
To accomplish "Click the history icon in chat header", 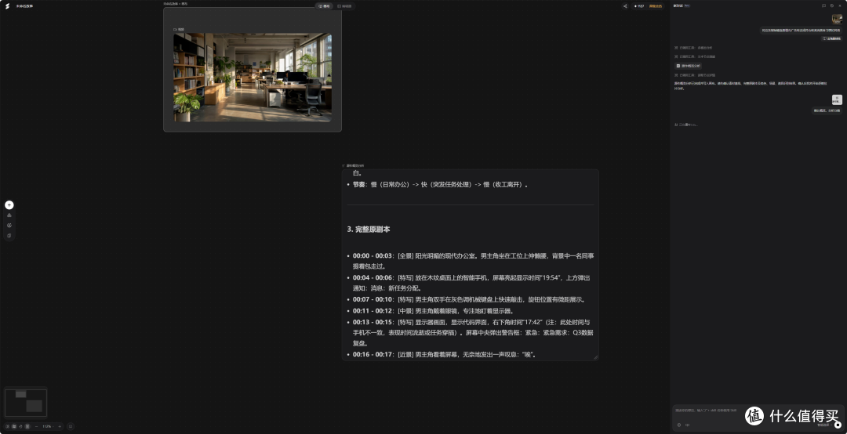I will click(x=832, y=5).
